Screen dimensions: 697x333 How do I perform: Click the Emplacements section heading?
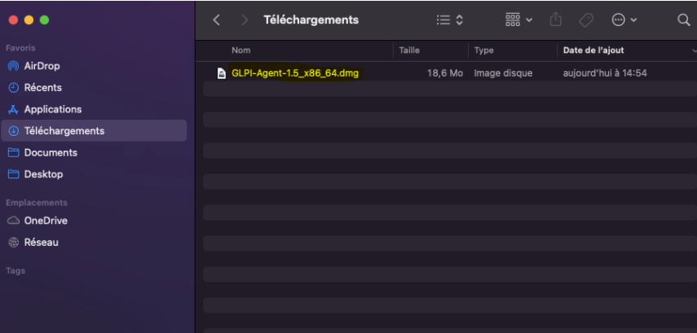click(x=37, y=203)
